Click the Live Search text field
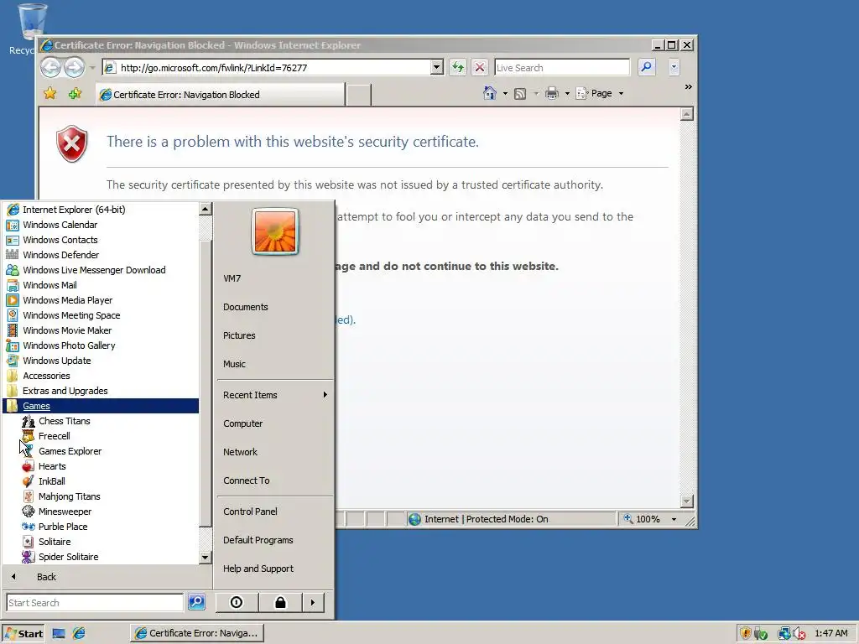859x644 pixels. tap(562, 67)
